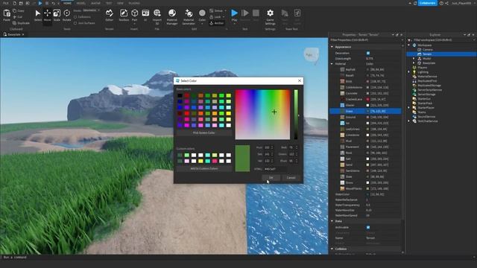This screenshot has width=477, height=268.
Task: Select the Move tool in the ribbon
Action: point(47,15)
